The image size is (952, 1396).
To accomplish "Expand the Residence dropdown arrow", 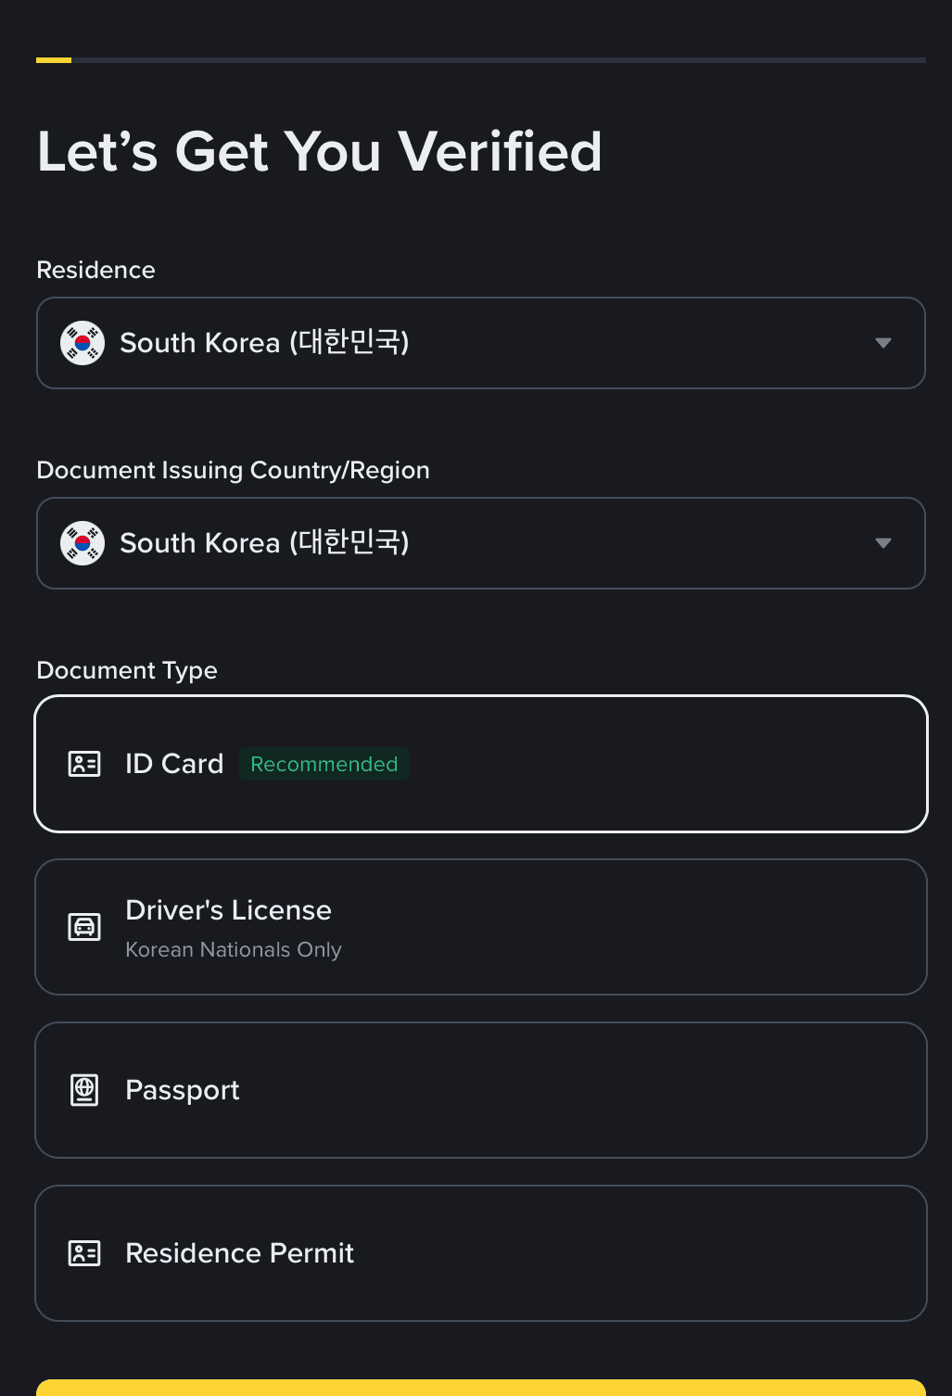I will [x=883, y=343].
